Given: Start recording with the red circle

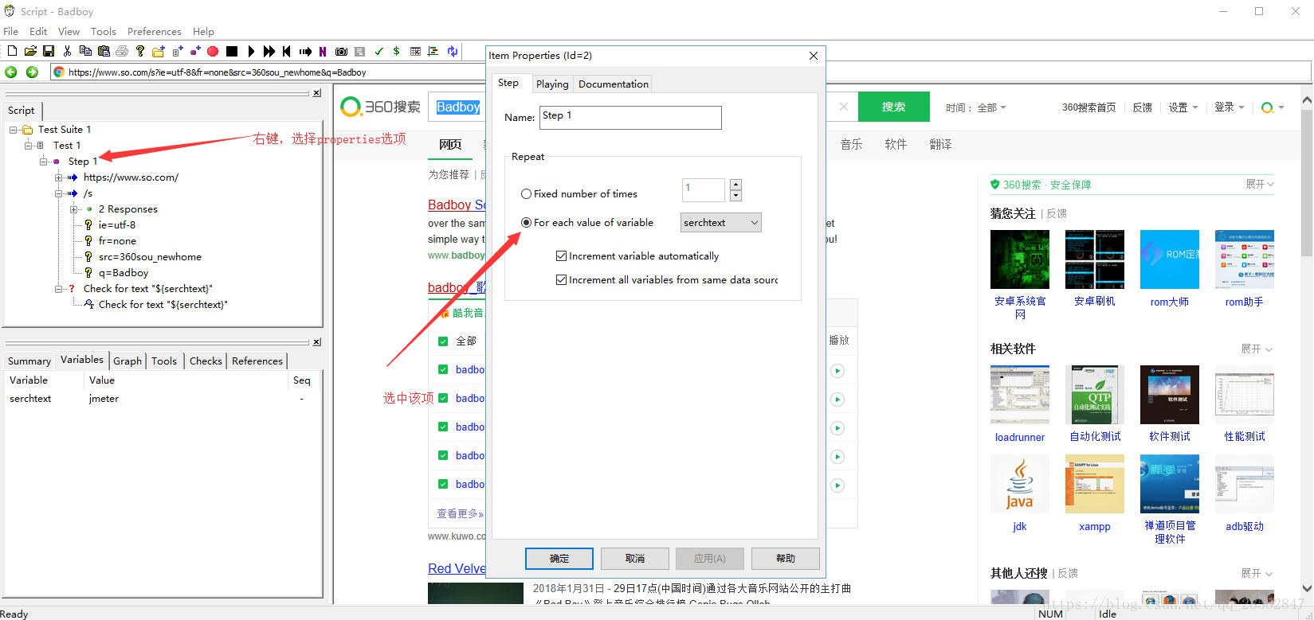Looking at the screenshot, I should [213, 51].
